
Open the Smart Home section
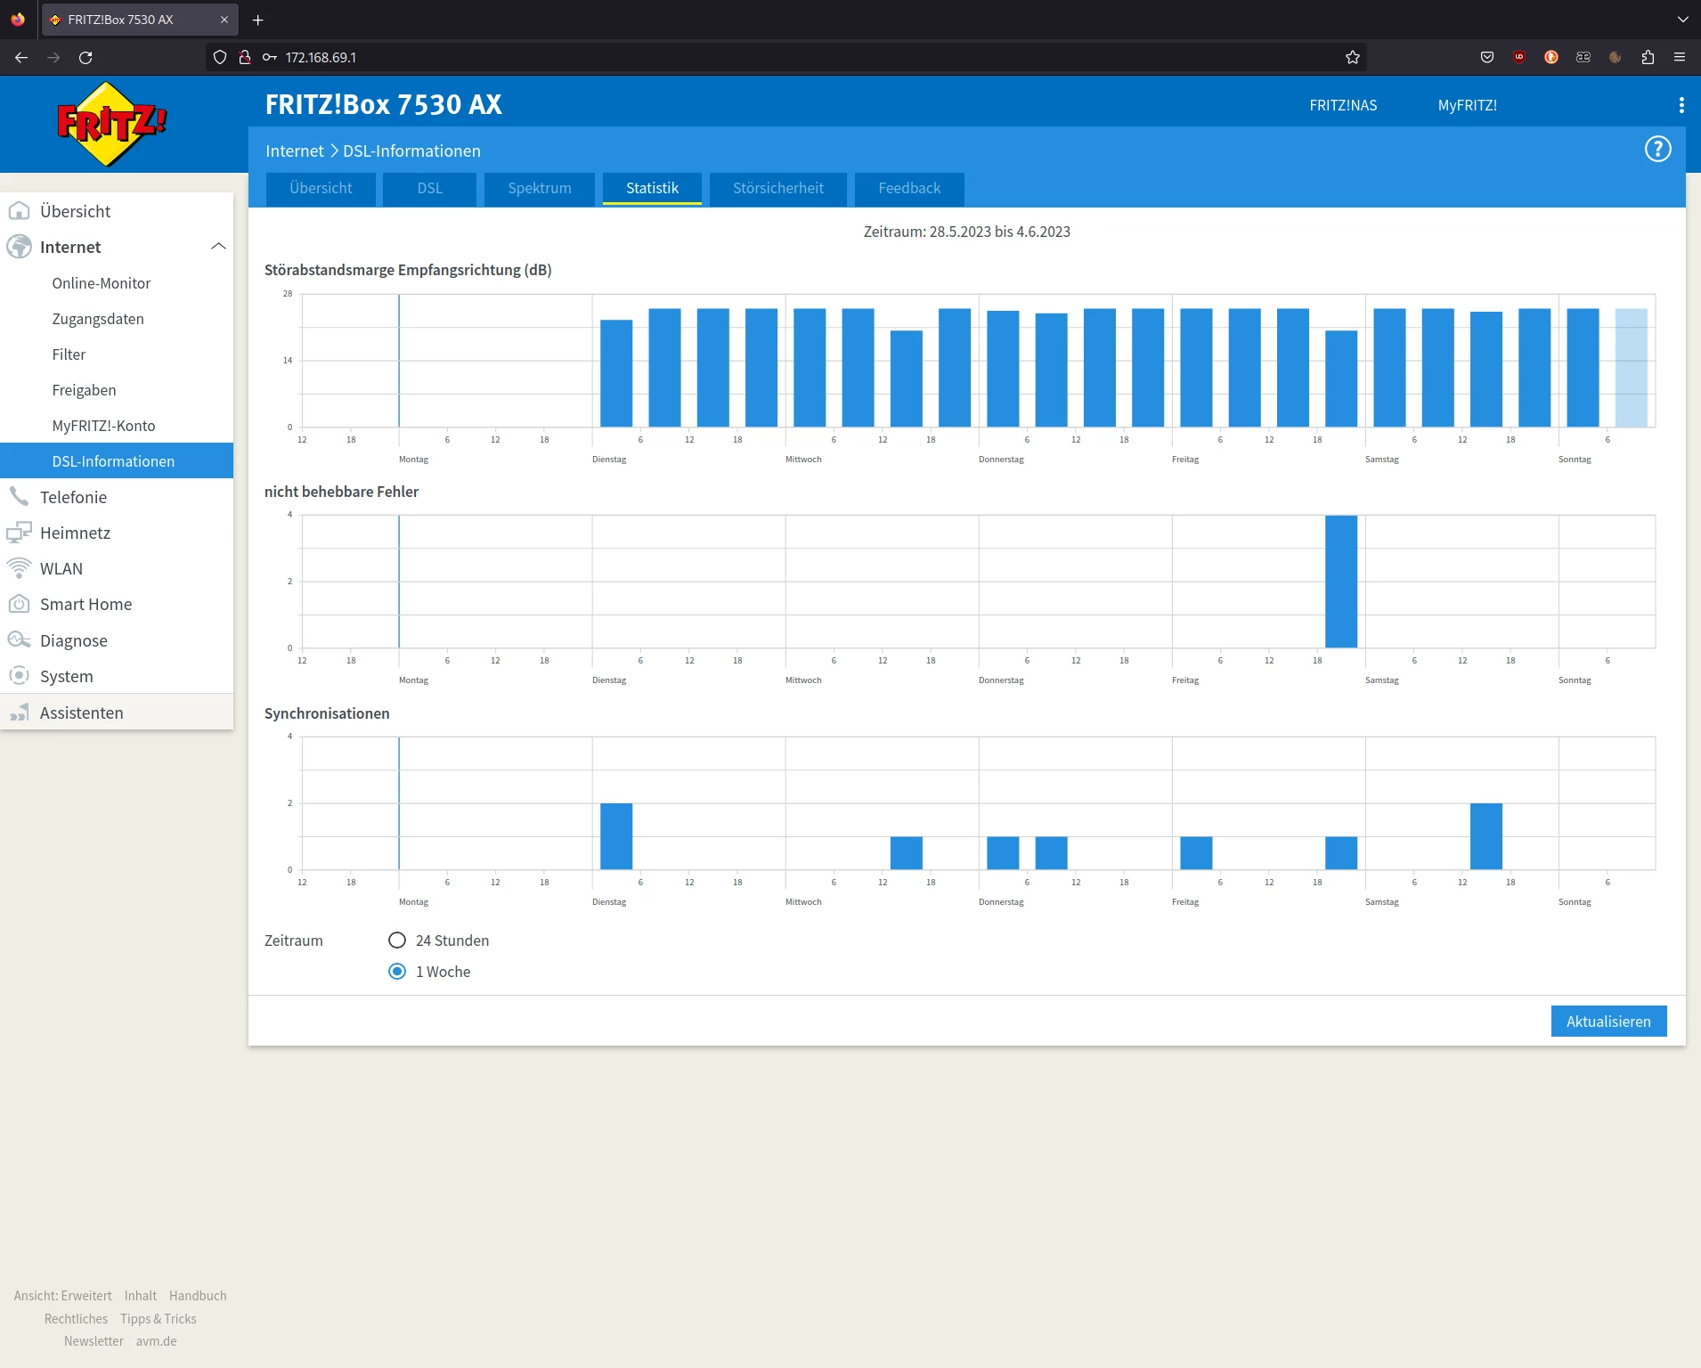[85, 604]
